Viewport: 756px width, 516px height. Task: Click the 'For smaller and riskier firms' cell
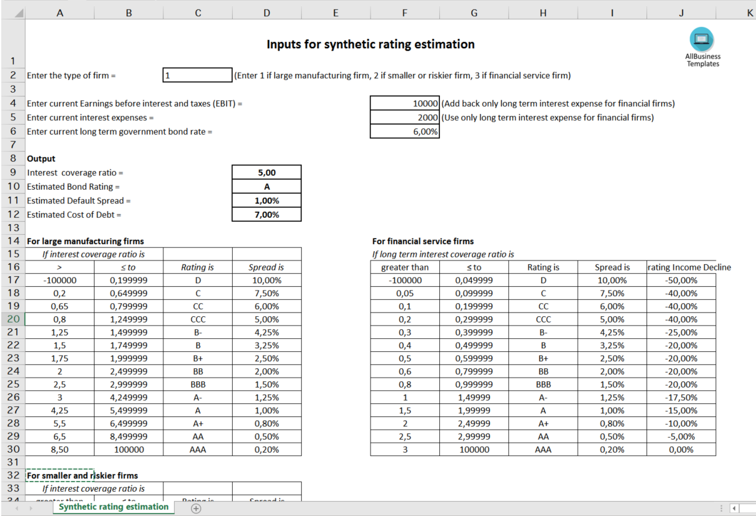(82, 475)
